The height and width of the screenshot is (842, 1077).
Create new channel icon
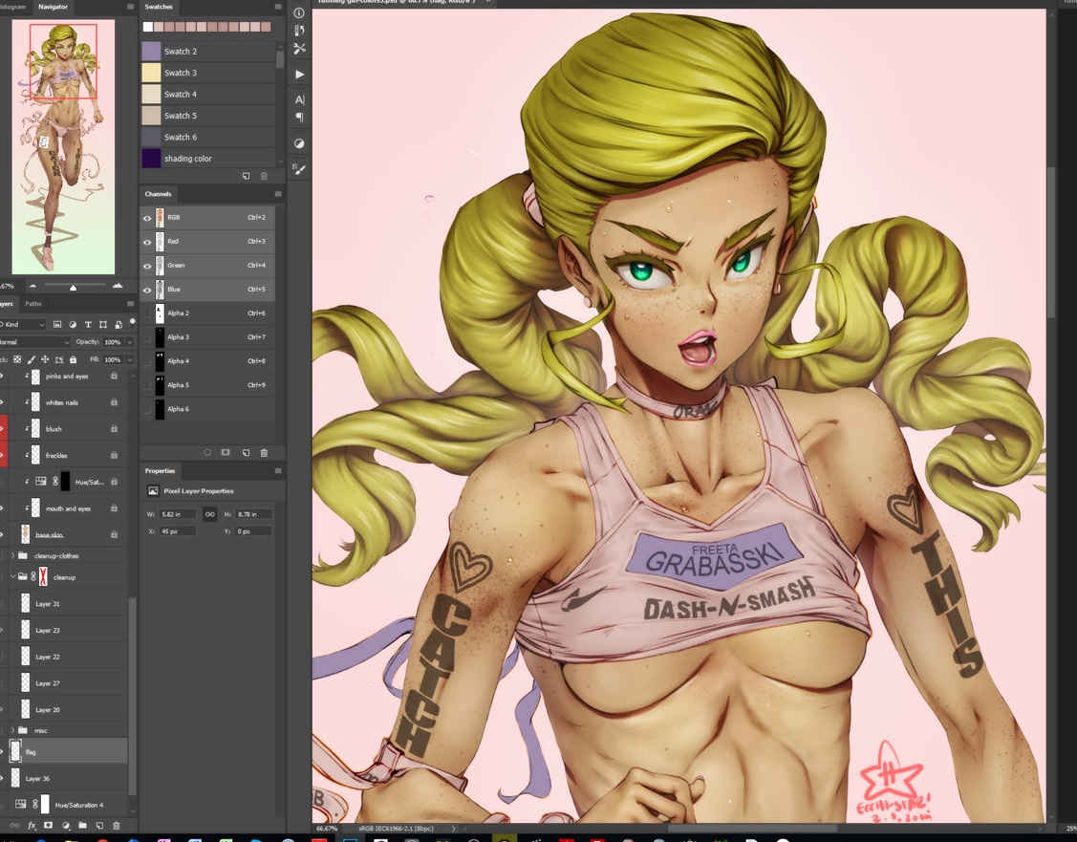(246, 453)
